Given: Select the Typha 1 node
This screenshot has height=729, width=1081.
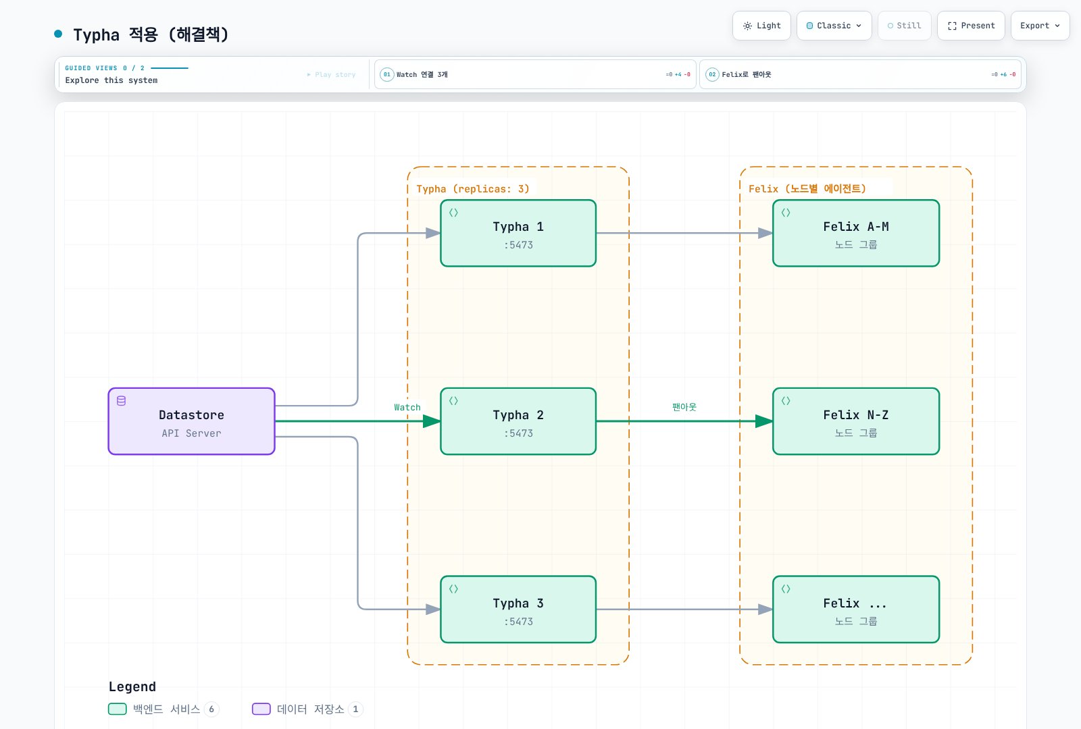Looking at the screenshot, I should [x=518, y=234].
